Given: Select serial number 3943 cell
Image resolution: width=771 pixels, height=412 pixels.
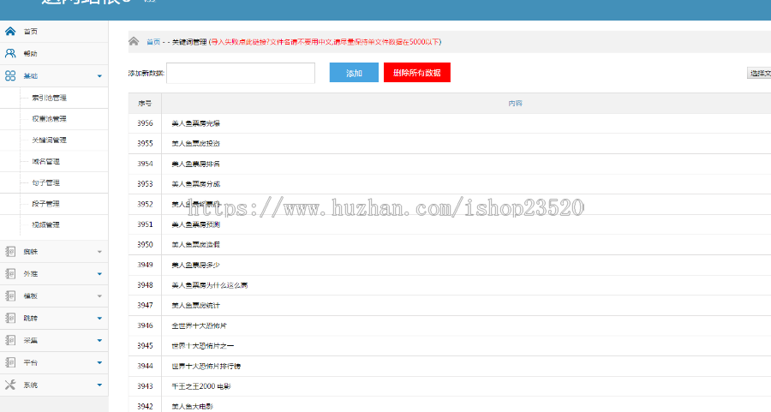Looking at the screenshot, I should pyautogui.click(x=145, y=386).
